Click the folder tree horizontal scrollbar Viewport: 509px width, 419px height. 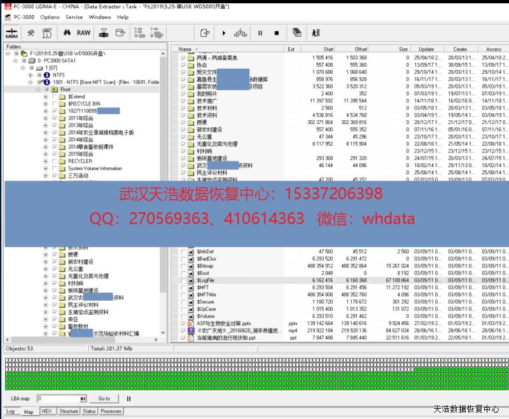83,339
